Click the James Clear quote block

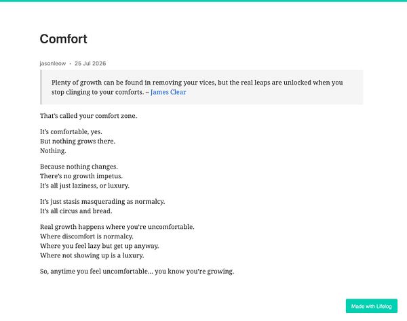tap(201, 87)
